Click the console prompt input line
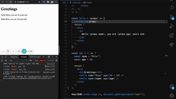The height and width of the screenshot is (99, 176). 29,80
